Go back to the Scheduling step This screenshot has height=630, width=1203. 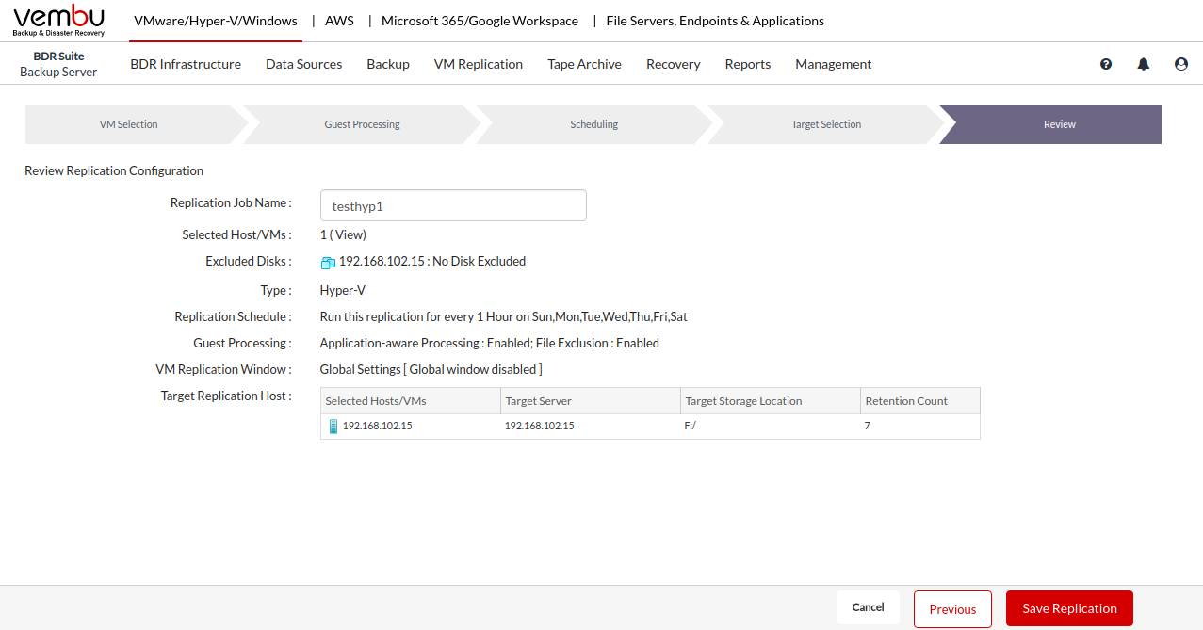click(x=593, y=124)
